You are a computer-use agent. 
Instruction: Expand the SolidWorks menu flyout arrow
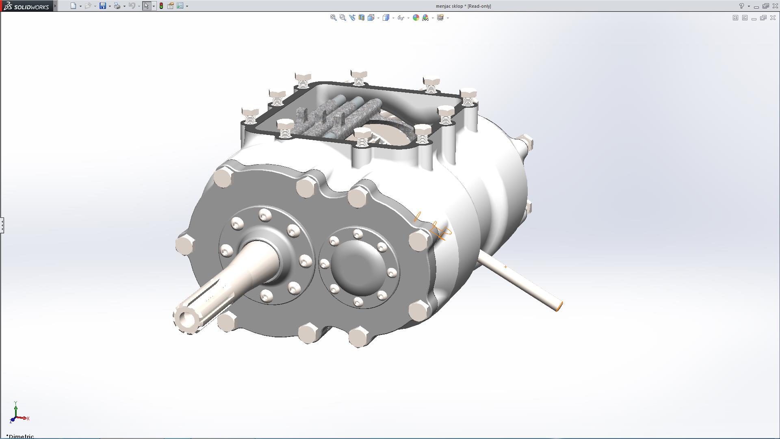pos(55,6)
